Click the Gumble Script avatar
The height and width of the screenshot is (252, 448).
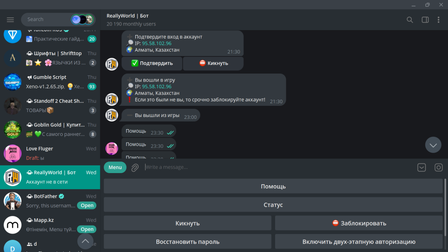pyautogui.click(x=13, y=82)
